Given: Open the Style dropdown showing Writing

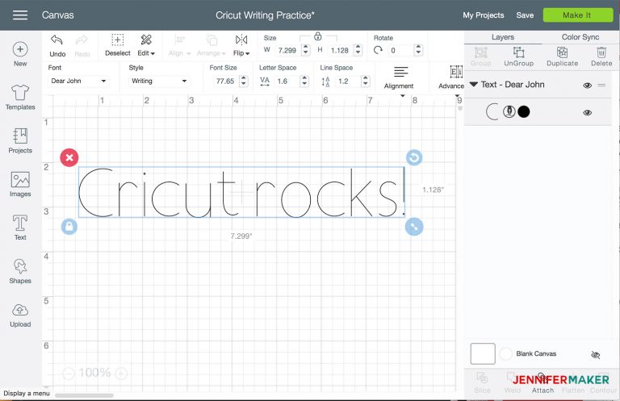Looking at the screenshot, I should (159, 81).
